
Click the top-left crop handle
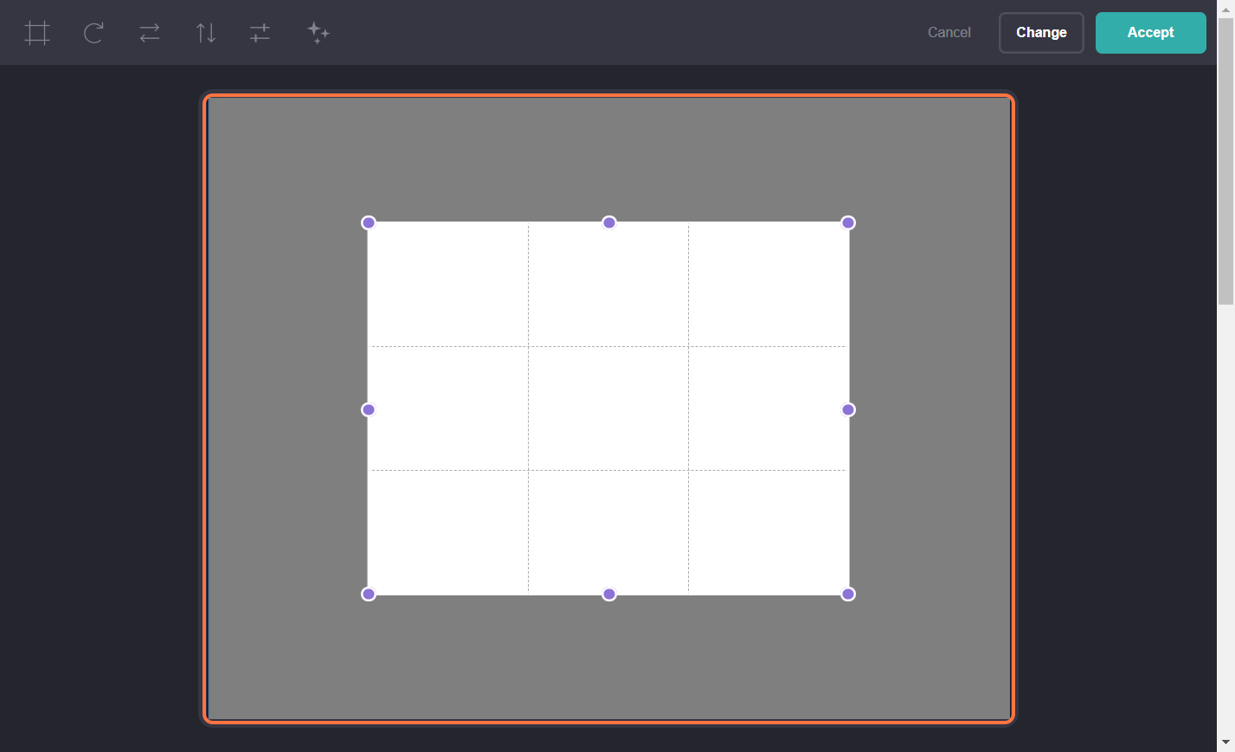point(369,222)
